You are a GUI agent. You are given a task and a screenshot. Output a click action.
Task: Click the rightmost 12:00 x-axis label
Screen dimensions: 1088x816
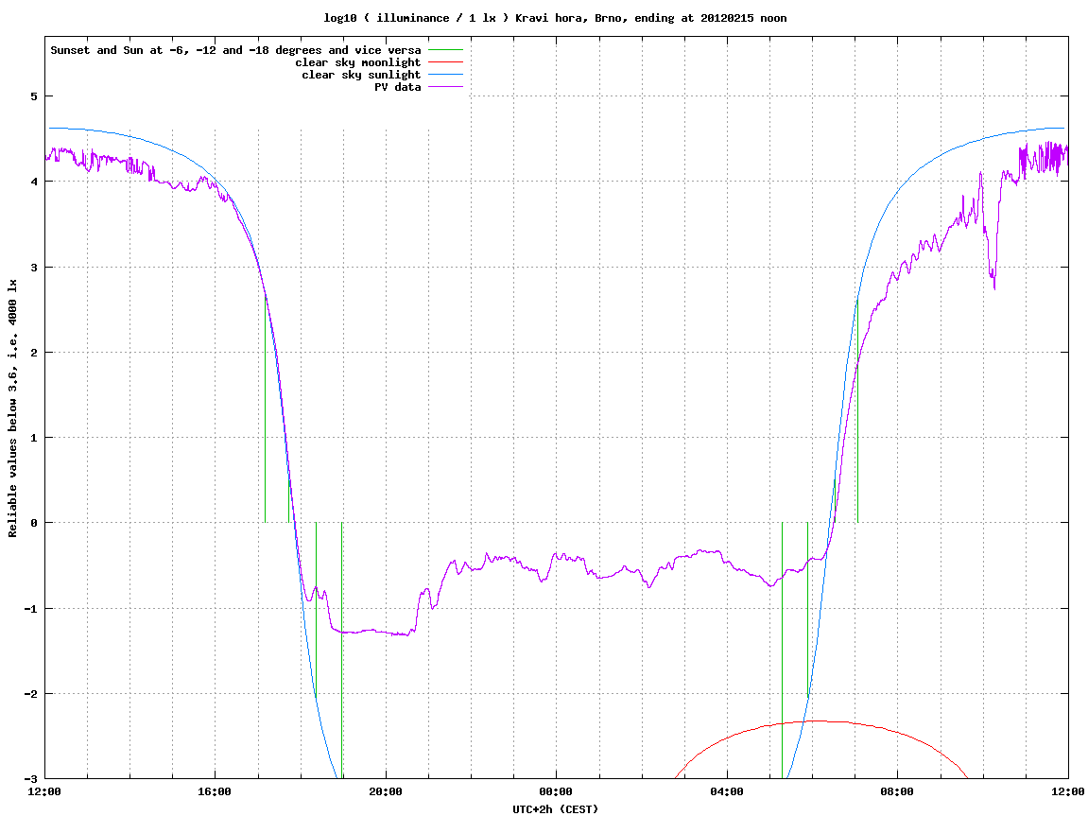1068,791
